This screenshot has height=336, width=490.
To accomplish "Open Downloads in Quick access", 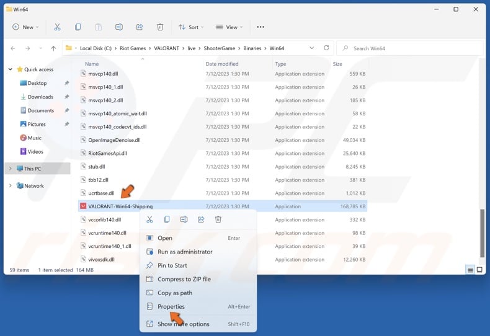I will [x=37, y=97].
